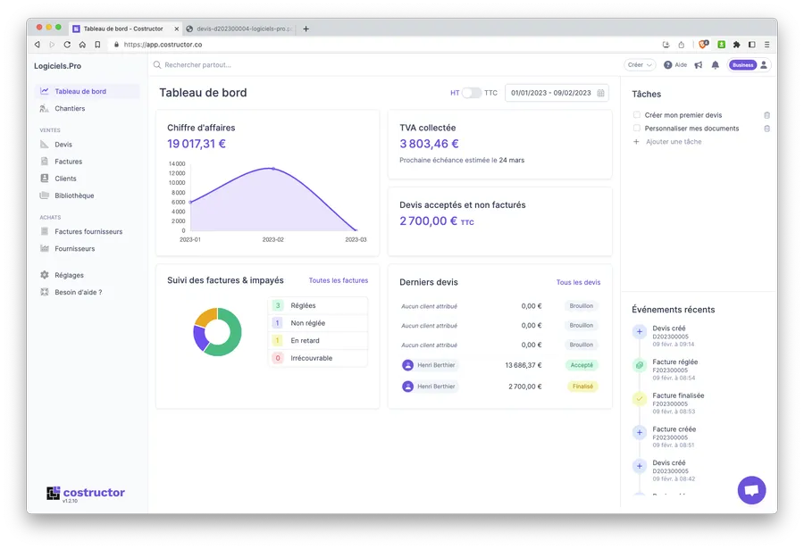
Task: Check the 'Personnaliser mes documents' checkbox
Action: [x=637, y=129]
